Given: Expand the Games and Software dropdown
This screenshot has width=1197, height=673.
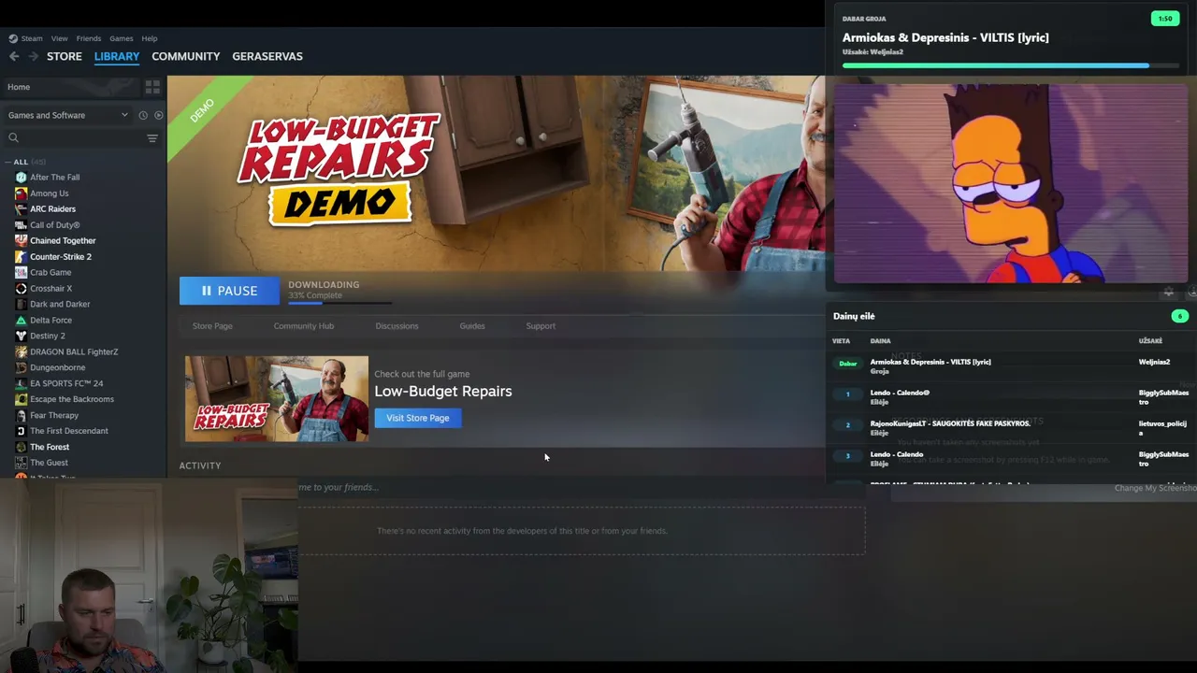Looking at the screenshot, I should click(x=67, y=116).
